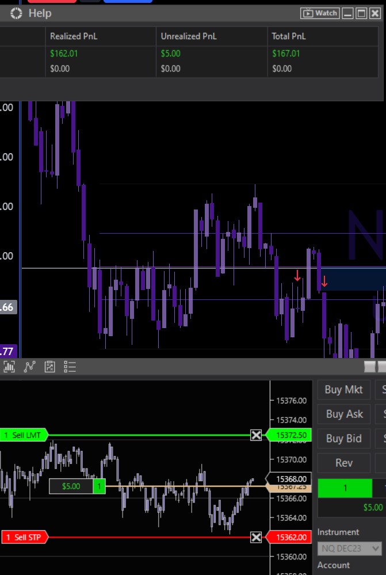This screenshot has height=575, width=386.
Task: Click the Account label
Action: (334, 565)
